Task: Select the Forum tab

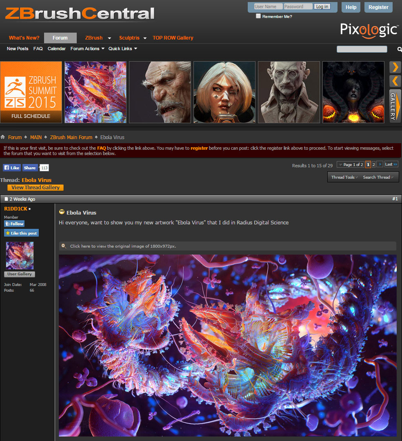Action: coord(60,38)
